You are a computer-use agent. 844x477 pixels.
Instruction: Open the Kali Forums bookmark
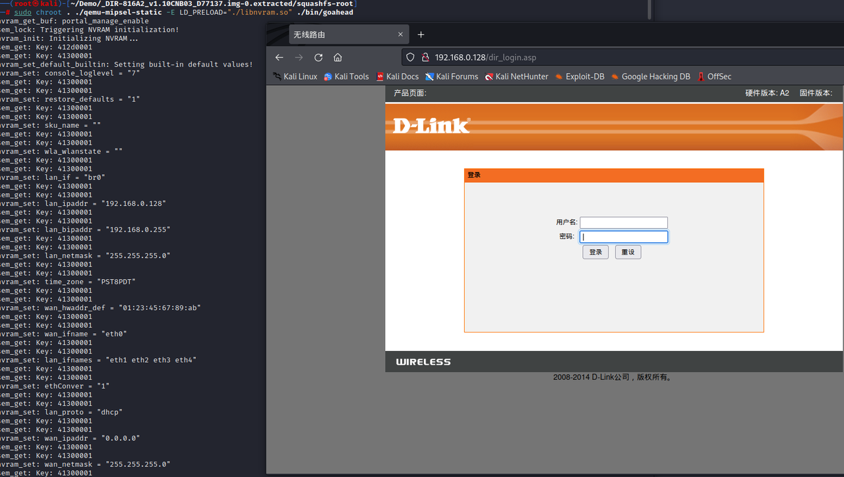pos(452,77)
